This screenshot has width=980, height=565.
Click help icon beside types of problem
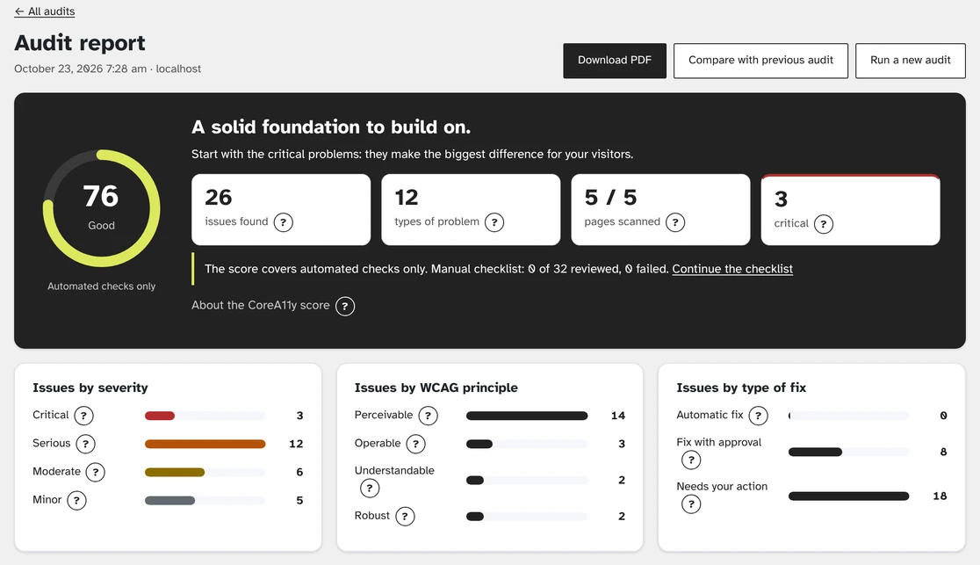(x=494, y=222)
